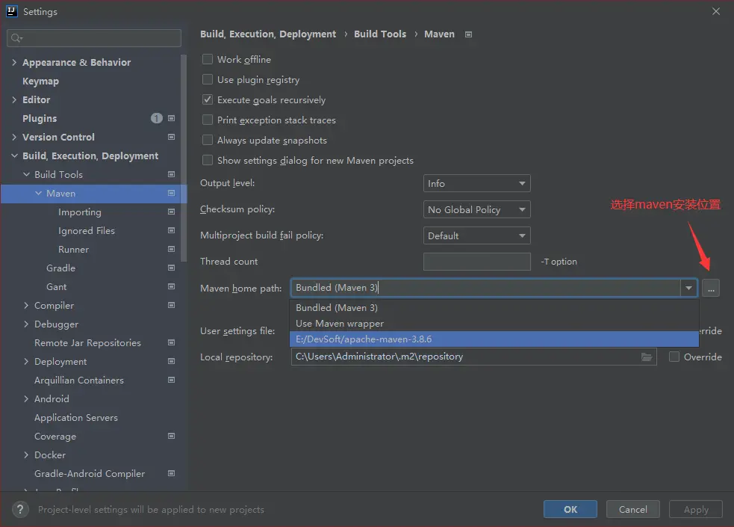Click the project-level icon next to Maven breadcrumb
Screen dimensions: 734x527
click(469, 34)
